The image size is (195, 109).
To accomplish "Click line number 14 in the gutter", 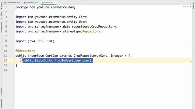I will point(5,70).
